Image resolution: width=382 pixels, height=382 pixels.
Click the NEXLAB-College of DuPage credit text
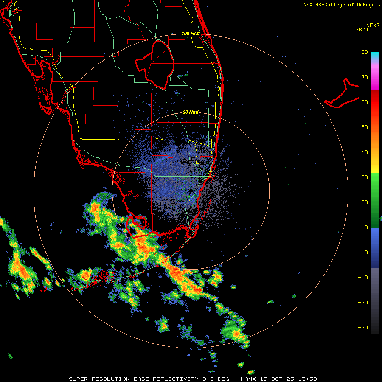[x=339, y=5]
